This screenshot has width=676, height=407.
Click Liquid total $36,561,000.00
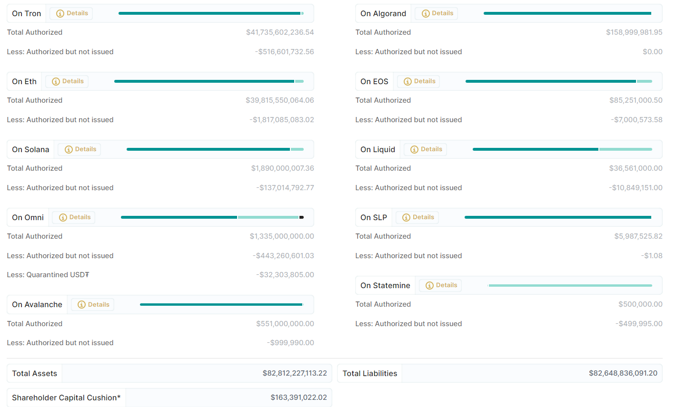636,168
